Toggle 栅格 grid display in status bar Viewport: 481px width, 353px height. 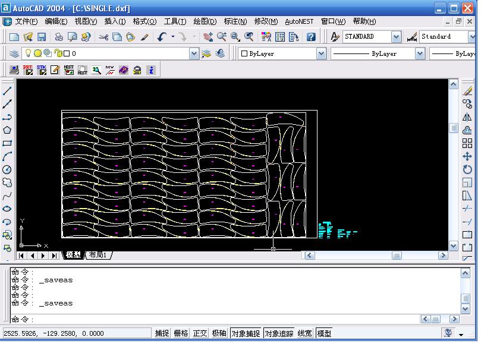[181, 333]
